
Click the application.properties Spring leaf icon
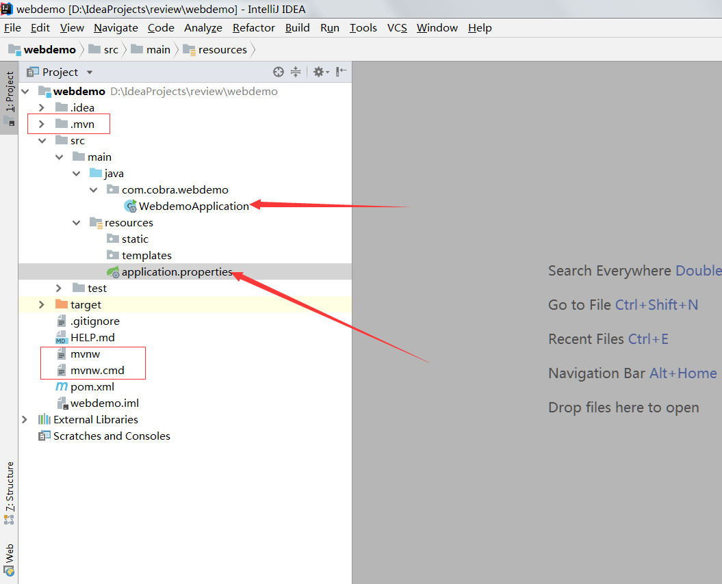[x=114, y=272]
